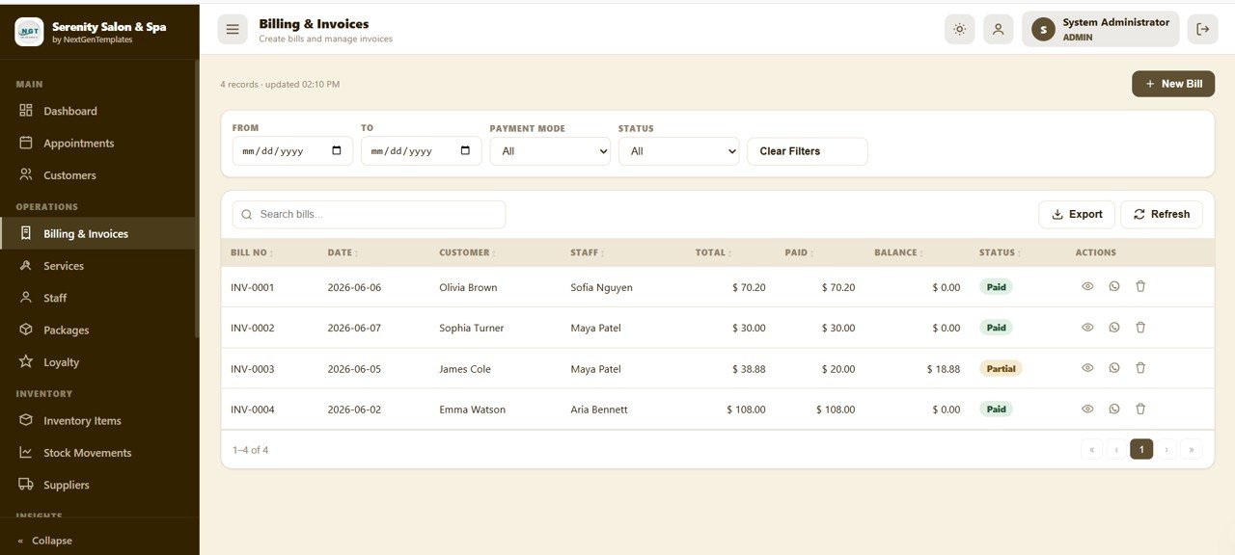Sort by Date column header

[x=343, y=252]
